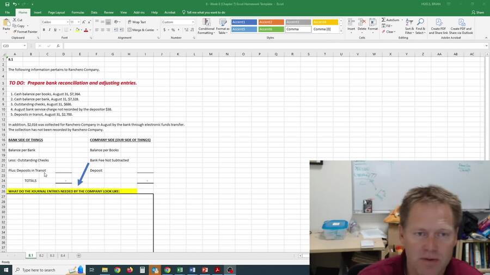Select sheet tab 8.2
Screen dimensions: 490x275
point(41,255)
